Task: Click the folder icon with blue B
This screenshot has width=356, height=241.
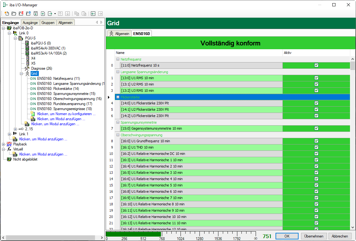Action: tap(28, 14)
